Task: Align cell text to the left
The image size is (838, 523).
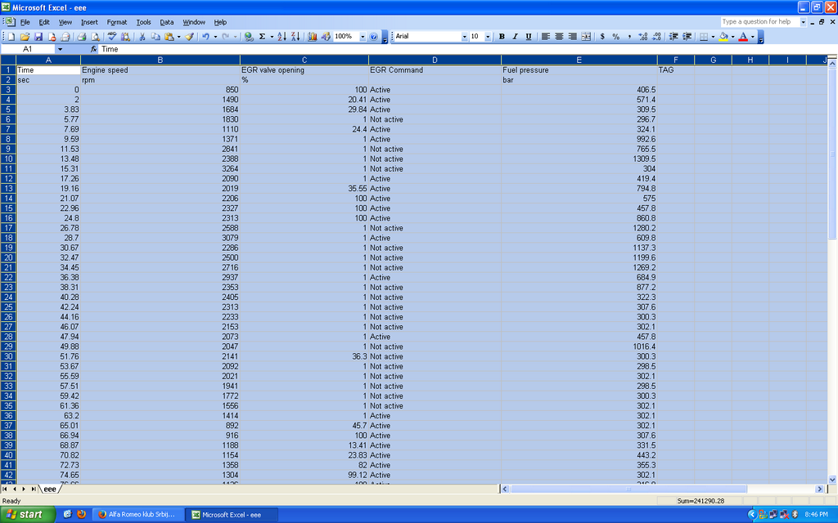Action: click(545, 36)
